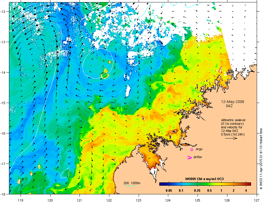This screenshot has height=203, width=263.
Task: Click the 'and velocity for' legend line
Action: click(232, 127)
